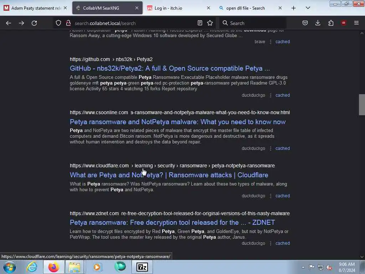Viewport: 365px width, 274px height.
Task: Click scrollbar down arrow
Action: 362,257
